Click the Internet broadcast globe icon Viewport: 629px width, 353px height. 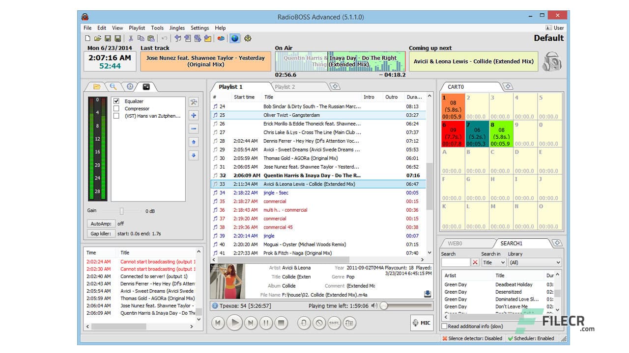235,38
